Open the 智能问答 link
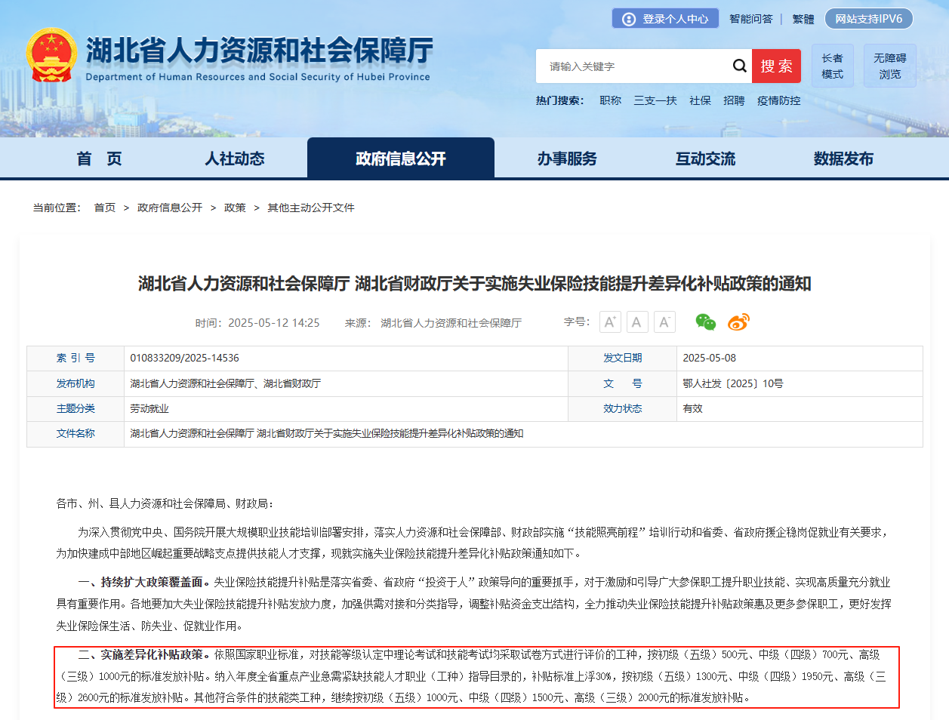 (x=751, y=19)
